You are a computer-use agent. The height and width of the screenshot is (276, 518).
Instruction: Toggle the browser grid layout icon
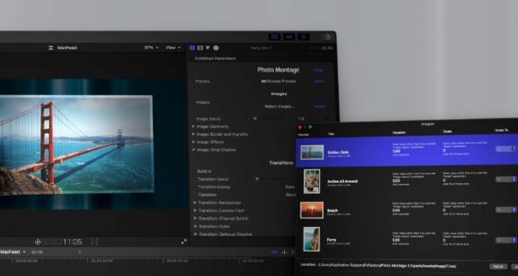pos(275,37)
